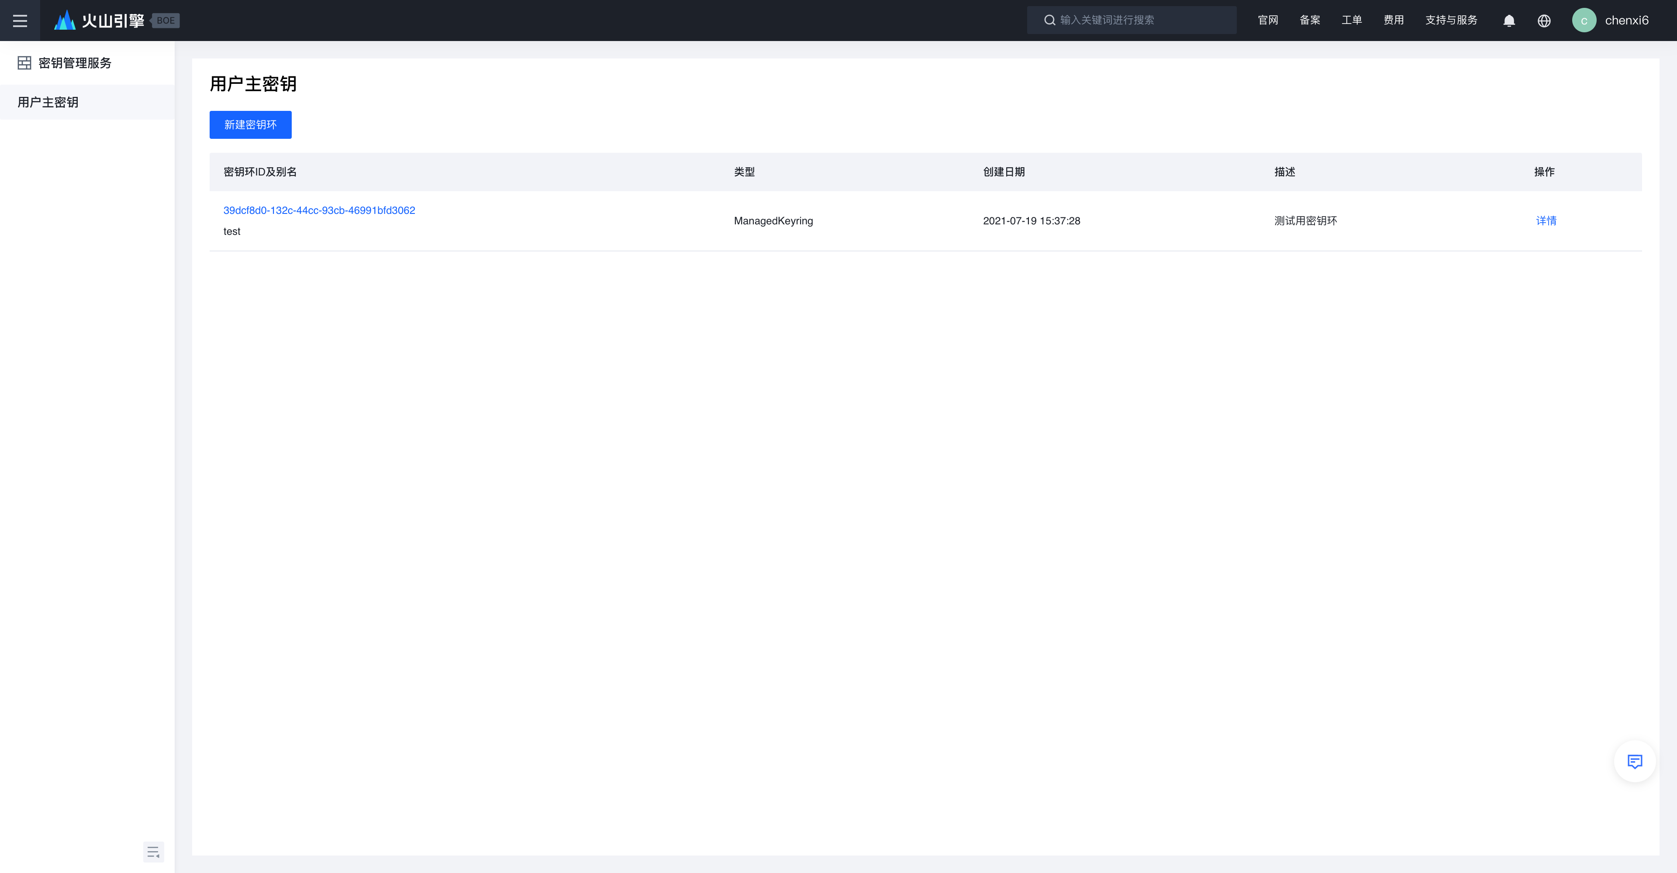Focus the keyword search field

click(x=1132, y=20)
